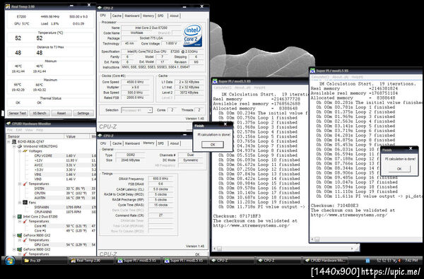Screen dimensions: 424x279
Task: Click the red volume icon in the system tray
Action: 399,261
